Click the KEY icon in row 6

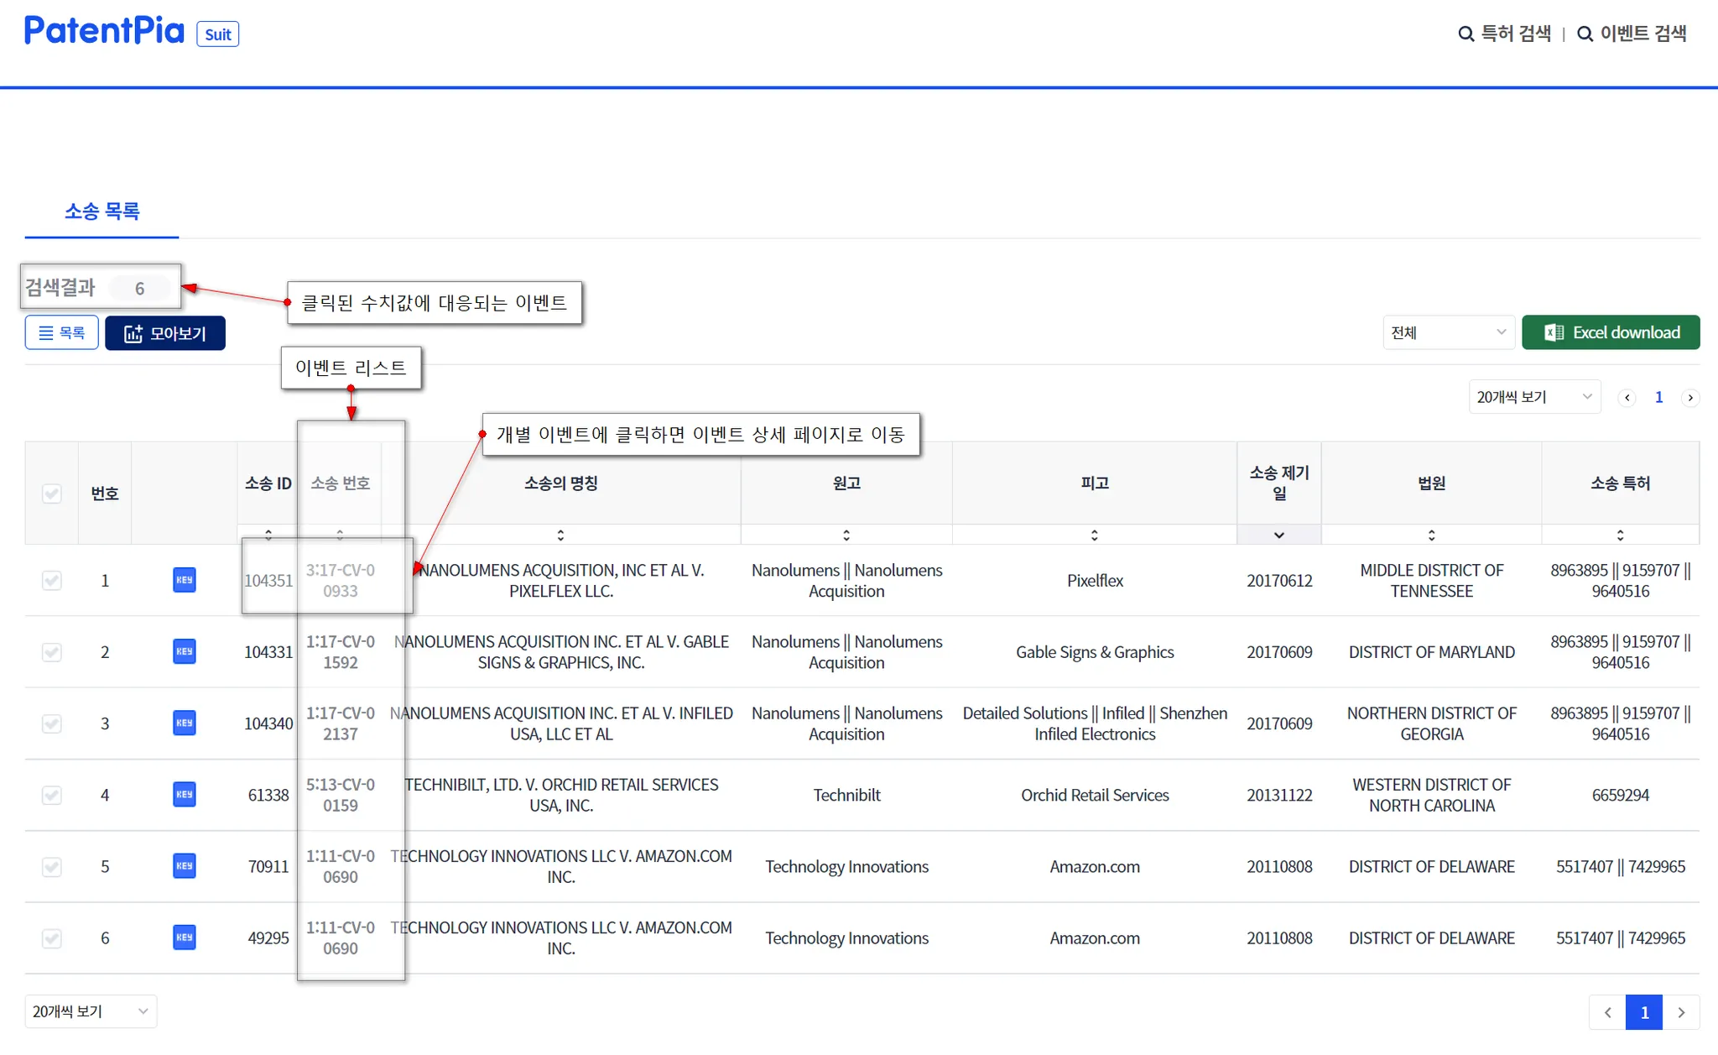pos(184,937)
